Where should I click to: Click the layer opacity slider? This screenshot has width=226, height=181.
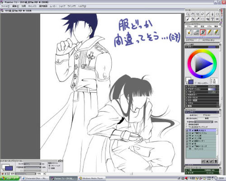(204, 122)
